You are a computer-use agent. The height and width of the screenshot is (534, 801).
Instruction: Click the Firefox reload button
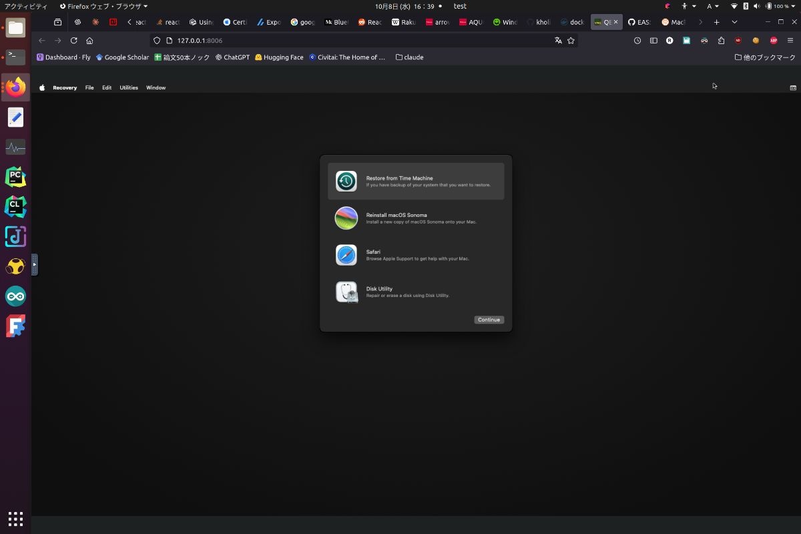(73, 41)
